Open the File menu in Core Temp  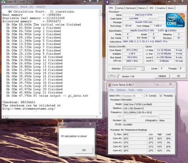tap(111, 90)
